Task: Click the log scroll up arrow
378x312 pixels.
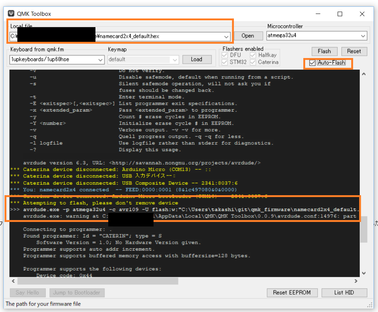Action: [x=364, y=74]
